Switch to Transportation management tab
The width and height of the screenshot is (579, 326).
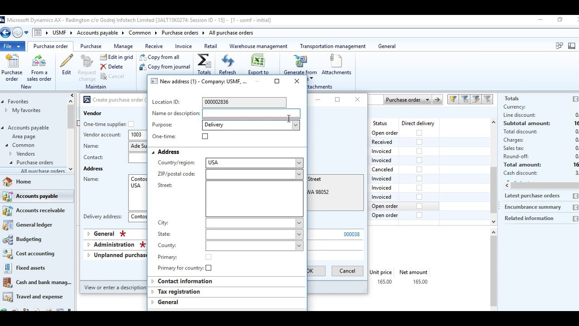coord(332,46)
